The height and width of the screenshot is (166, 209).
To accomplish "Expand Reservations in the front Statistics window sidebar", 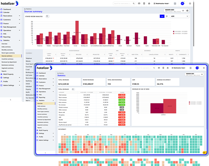I will click(53, 79).
